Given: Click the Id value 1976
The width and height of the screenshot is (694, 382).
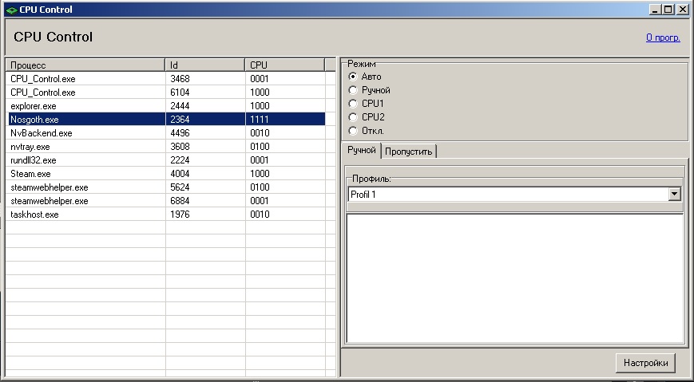Looking at the screenshot, I should click(180, 215).
